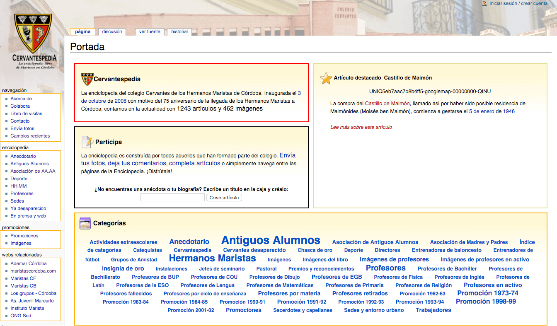The image size is (557, 326).
Task: Click the article title input box
Action: [172, 198]
